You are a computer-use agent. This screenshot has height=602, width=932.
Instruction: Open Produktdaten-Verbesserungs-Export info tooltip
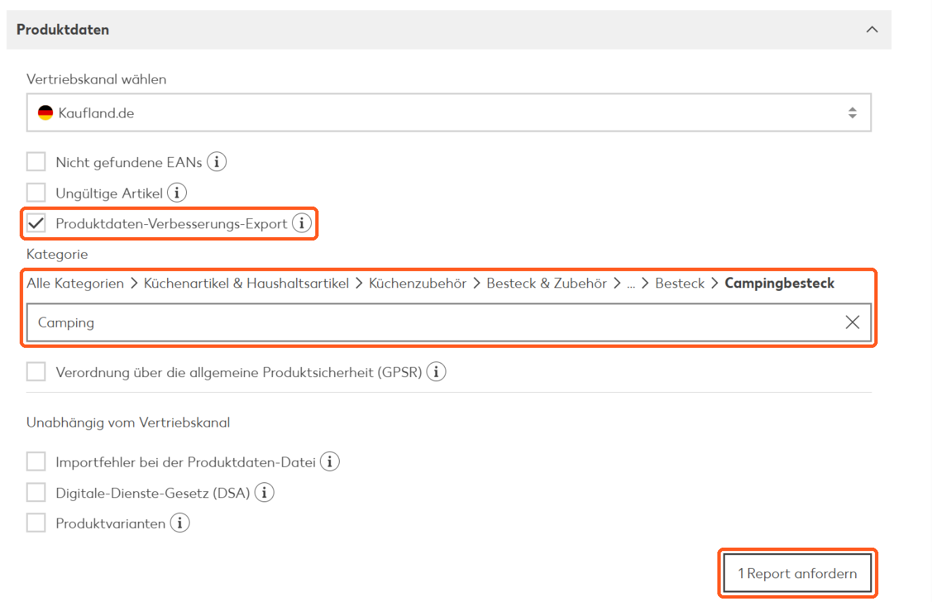coord(302,224)
